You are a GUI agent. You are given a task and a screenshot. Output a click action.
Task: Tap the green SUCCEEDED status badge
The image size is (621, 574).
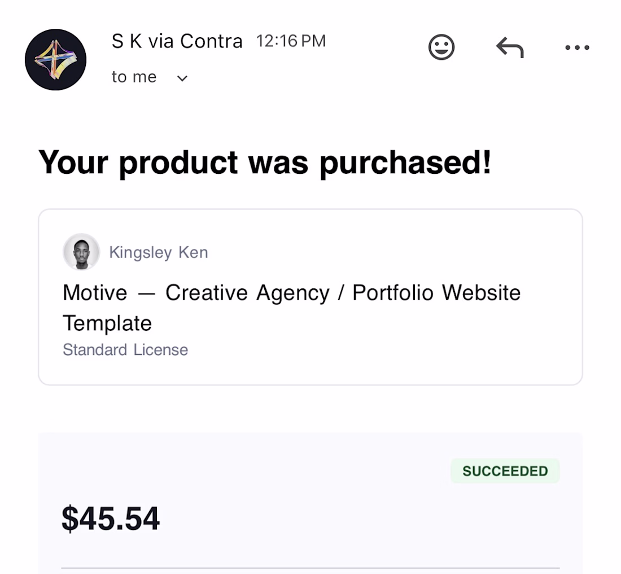click(505, 471)
